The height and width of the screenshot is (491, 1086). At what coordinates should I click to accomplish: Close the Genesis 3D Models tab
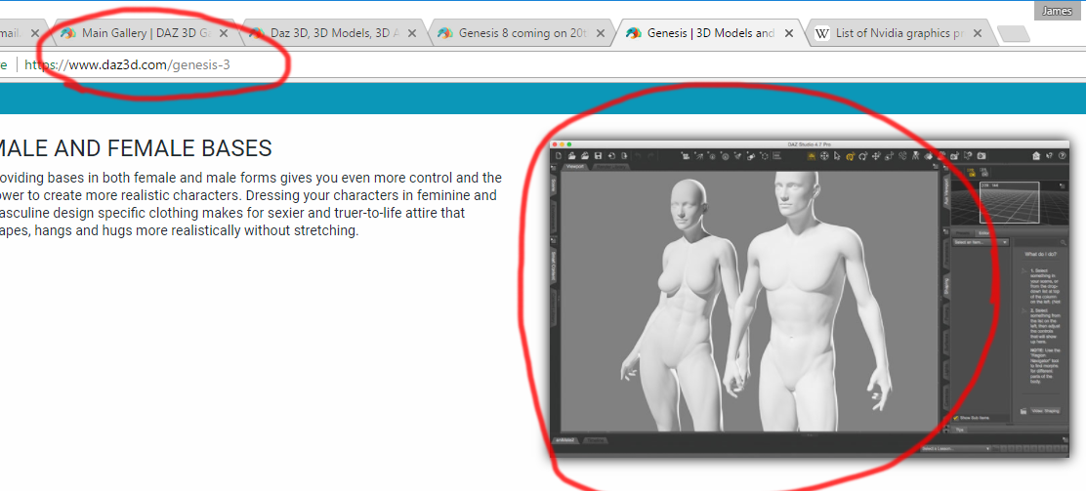[x=789, y=32]
